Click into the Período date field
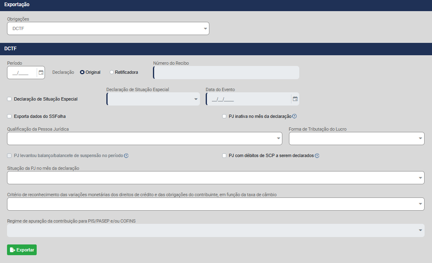Screen dimensions: 432x263 [x=21, y=73]
